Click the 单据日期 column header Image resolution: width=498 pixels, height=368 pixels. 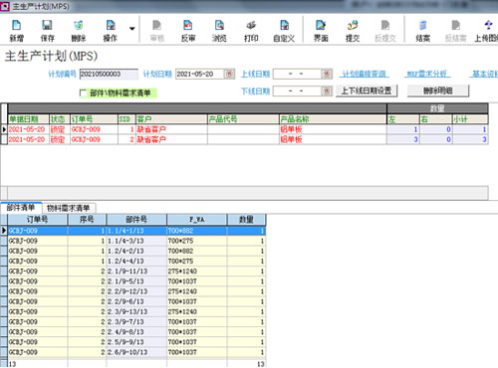point(29,119)
